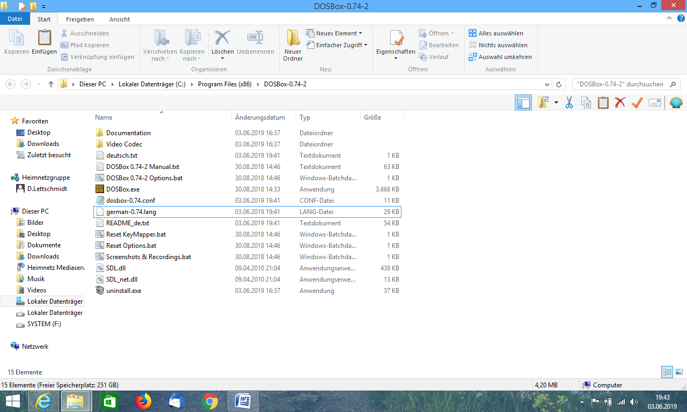
Task: Open Microsoft Word in the taskbar
Action: [x=243, y=401]
